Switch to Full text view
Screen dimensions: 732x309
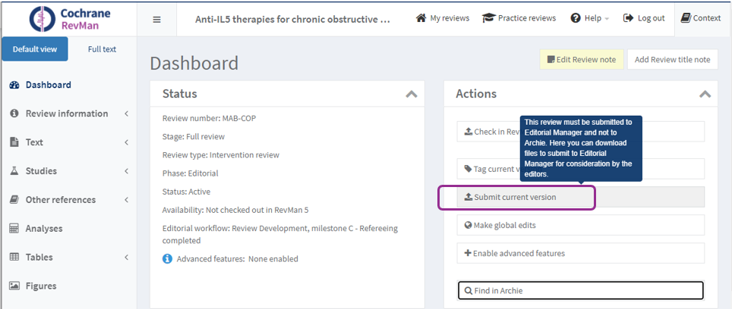point(102,49)
